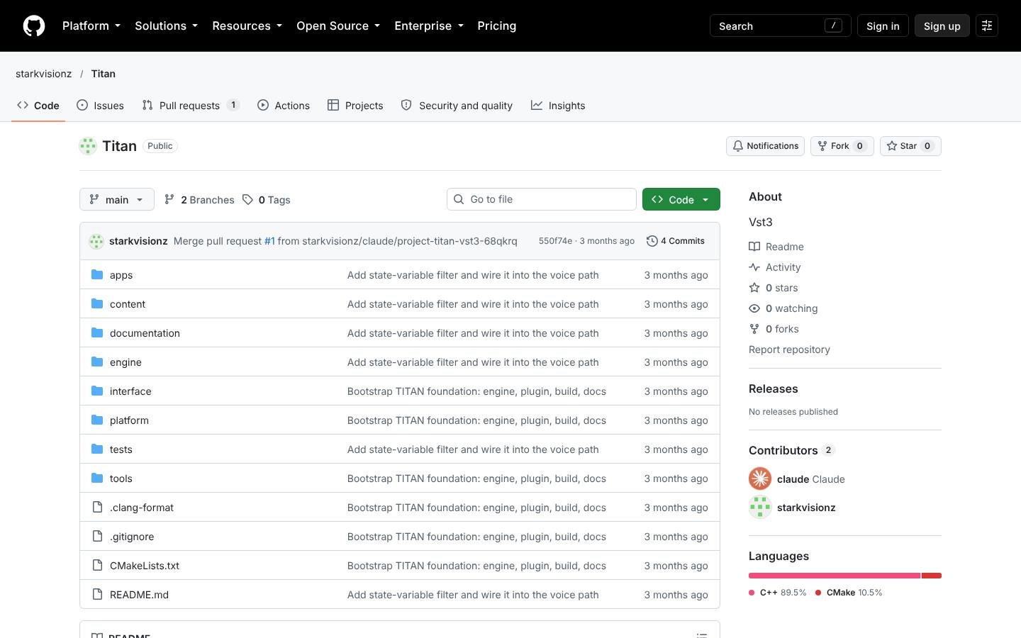Screen dimensions: 1021x638
Task: Click the starkvisionz avatar in commit bar
Action: [x=96, y=241]
